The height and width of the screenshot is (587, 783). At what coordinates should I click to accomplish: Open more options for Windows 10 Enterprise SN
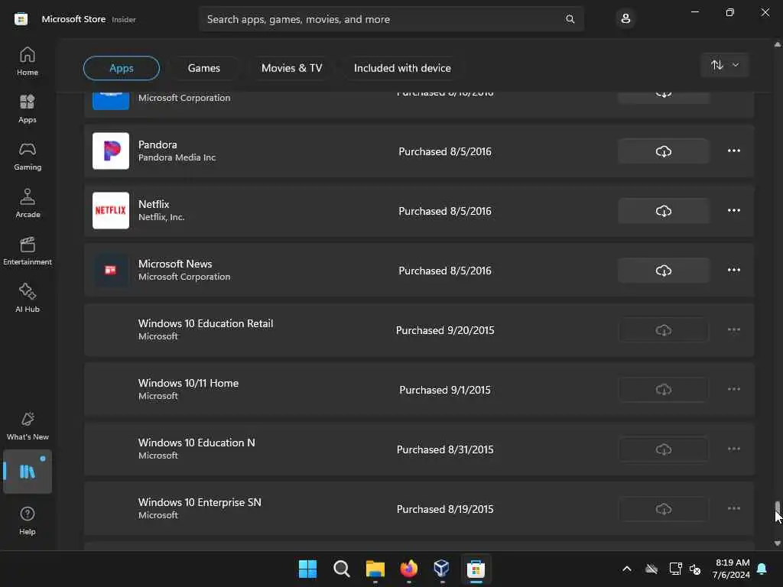click(733, 508)
